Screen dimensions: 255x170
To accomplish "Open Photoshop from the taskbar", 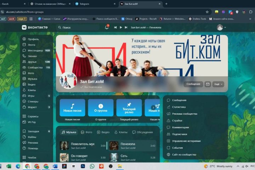I will click(x=83, y=166).
